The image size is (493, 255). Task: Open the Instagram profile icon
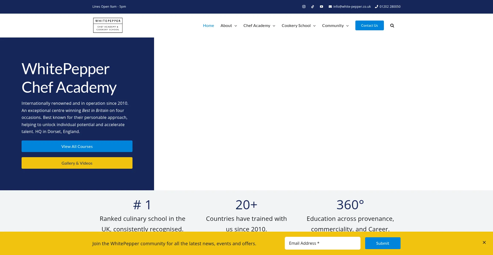click(x=304, y=7)
